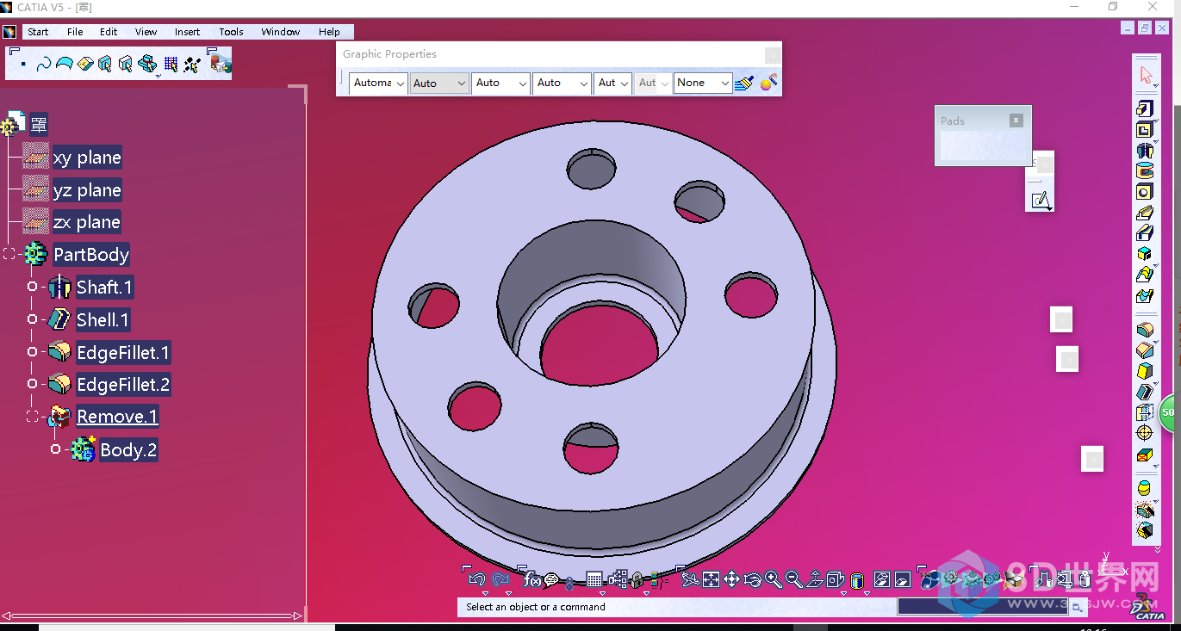Screen dimensions: 1181x631
Task: Toggle the Geometrical Element Filter icon
Action: (x=126, y=65)
